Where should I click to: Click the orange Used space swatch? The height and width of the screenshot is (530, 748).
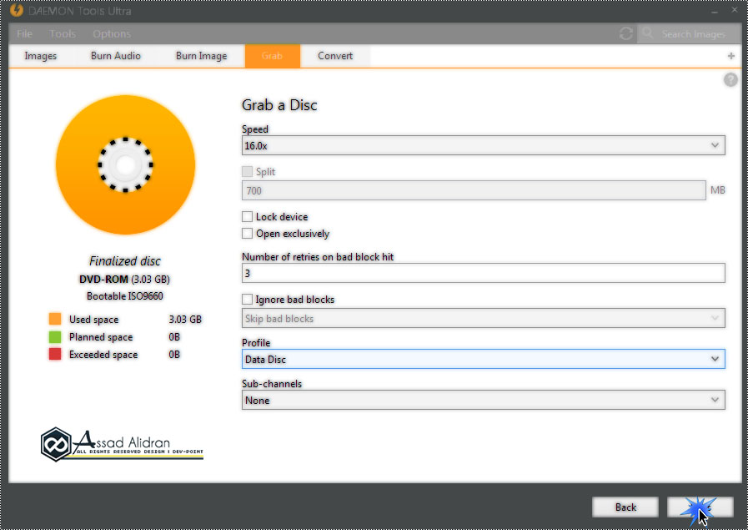tap(55, 319)
